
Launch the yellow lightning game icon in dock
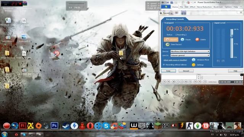(x=181, y=126)
